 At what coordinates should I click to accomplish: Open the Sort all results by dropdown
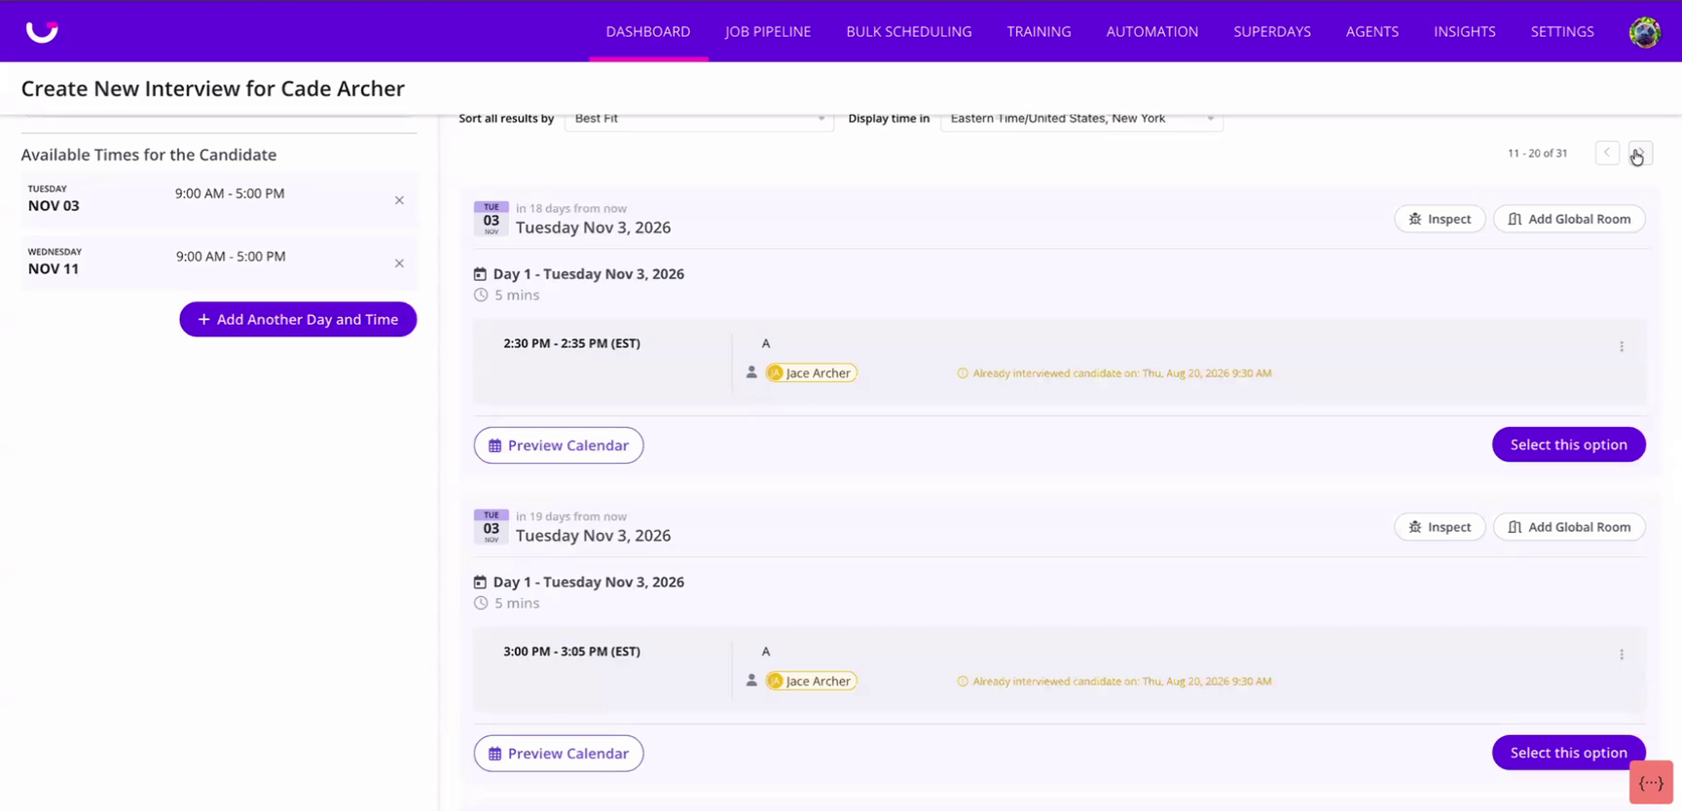pyautogui.click(x=699, y=119)
